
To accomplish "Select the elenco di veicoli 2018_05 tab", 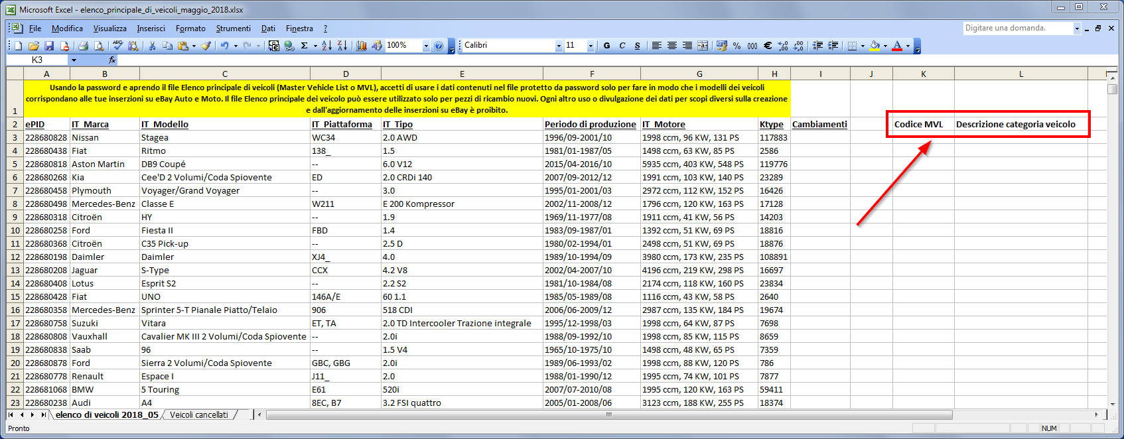I will pos(107,415).
